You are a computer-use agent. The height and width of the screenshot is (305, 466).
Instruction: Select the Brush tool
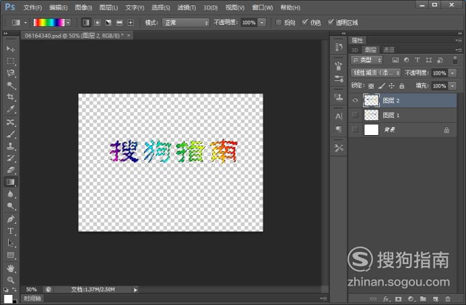pos(11,134)
